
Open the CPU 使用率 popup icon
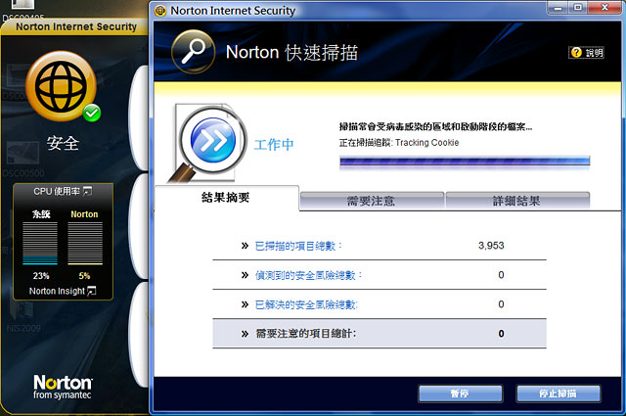[87, 191]
